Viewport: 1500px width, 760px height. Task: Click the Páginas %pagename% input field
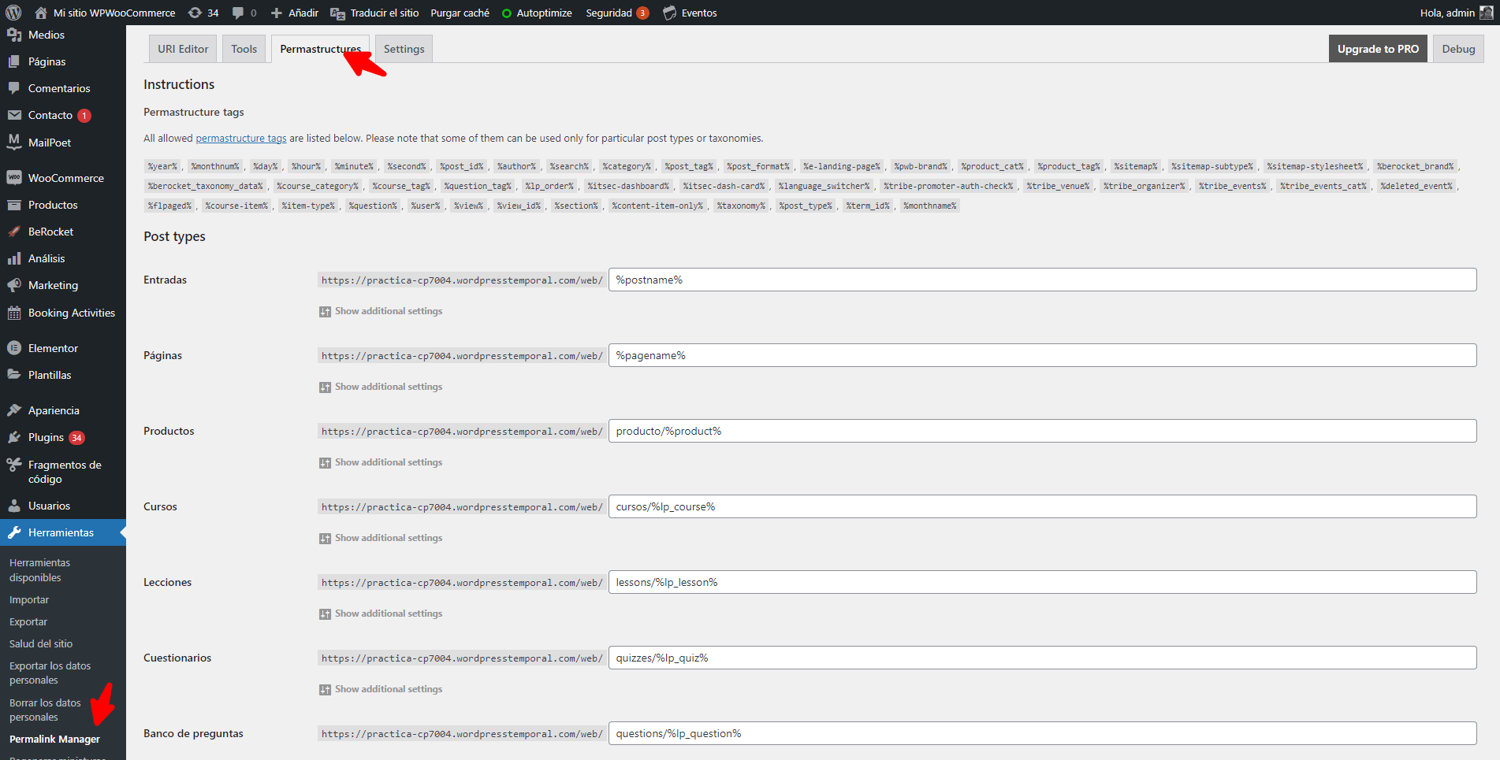(x=1042, y=355)
